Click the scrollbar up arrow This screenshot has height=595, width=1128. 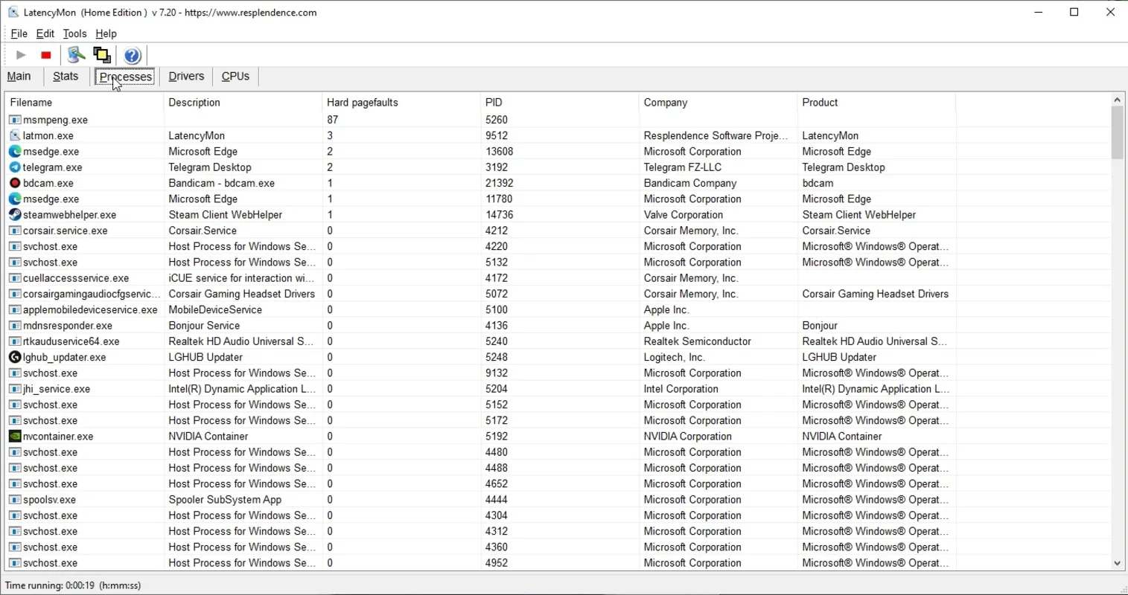pyautogui.click(x=1117, y=100)
